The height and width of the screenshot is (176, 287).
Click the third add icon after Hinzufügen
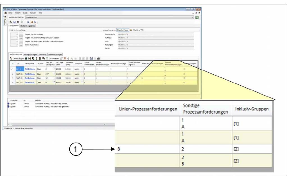[33, 59]
